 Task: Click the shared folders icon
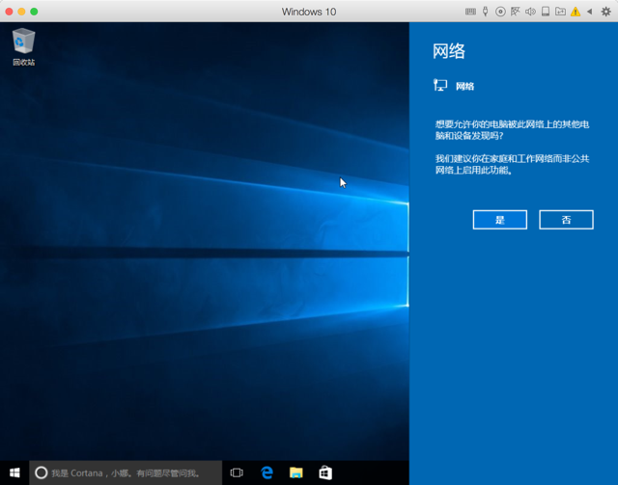[560, 12]
